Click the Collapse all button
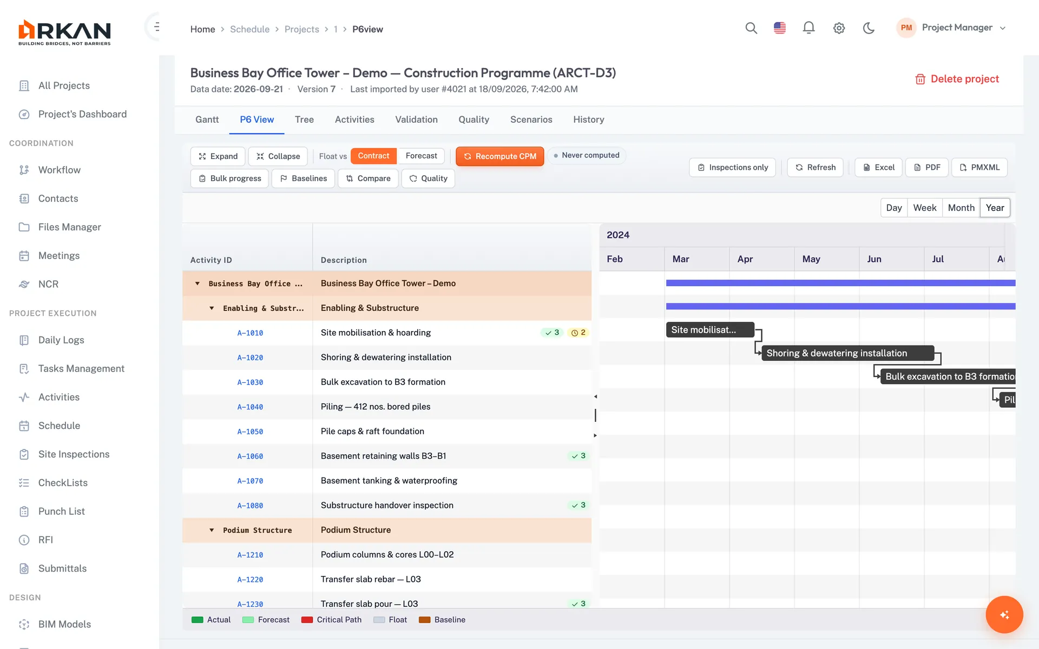1039x649 pixels. [x=278, y=156]
